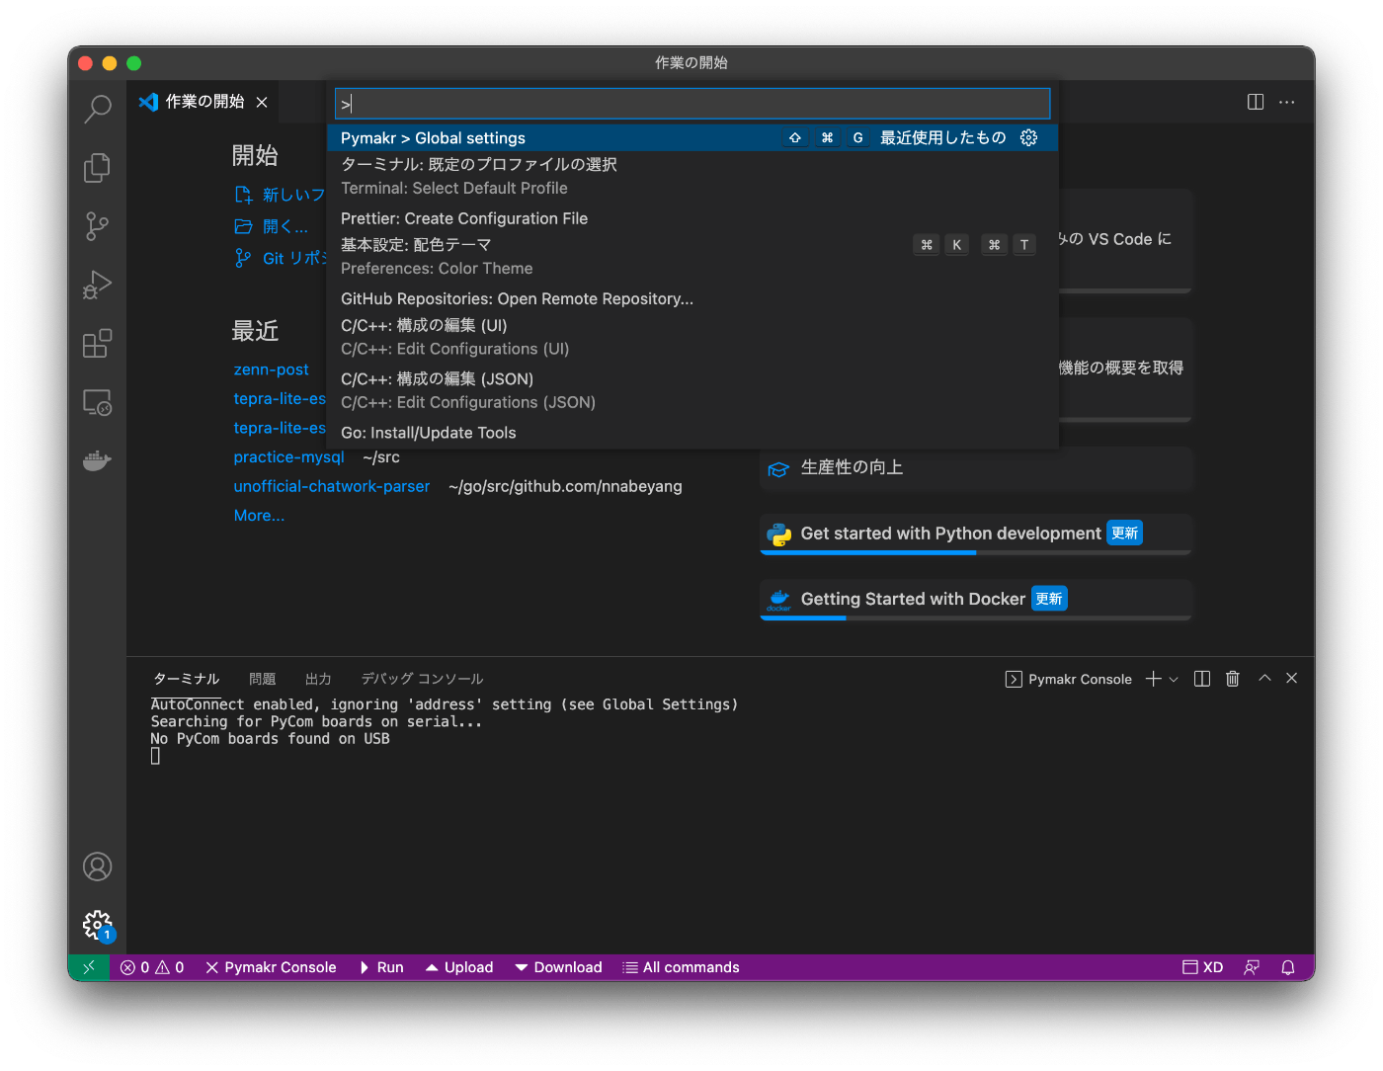Open recent unofficial-chatwork-parser project

pos(331,486)
